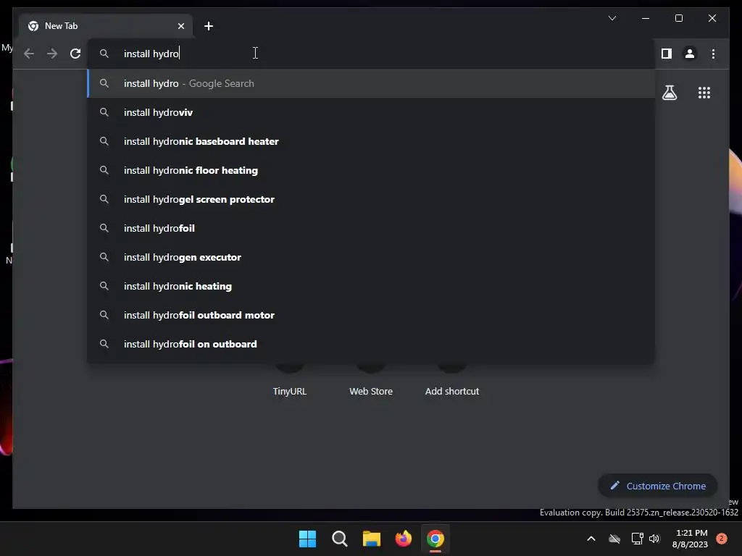Launch Firefox from the taskbar

403,539
